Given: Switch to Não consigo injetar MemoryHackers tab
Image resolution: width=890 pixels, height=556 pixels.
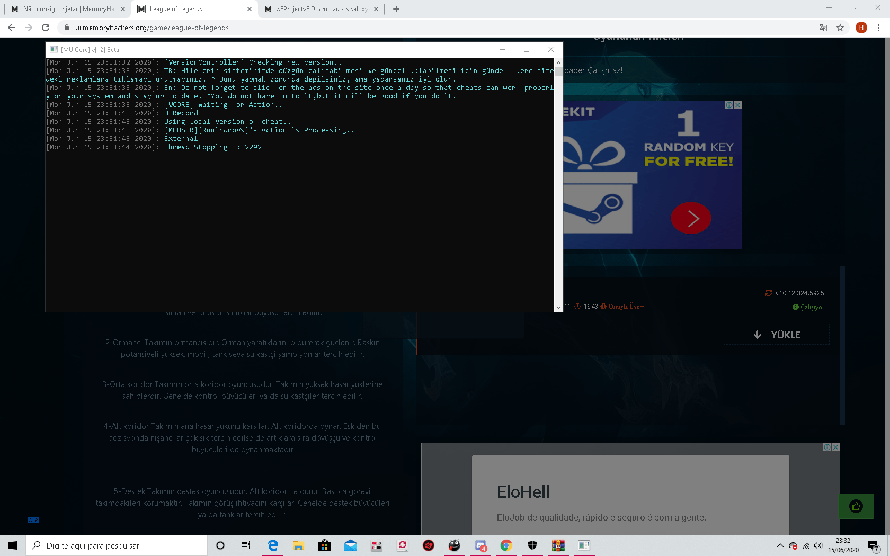Looking at the screenshot, I should [x=68, y=9].
